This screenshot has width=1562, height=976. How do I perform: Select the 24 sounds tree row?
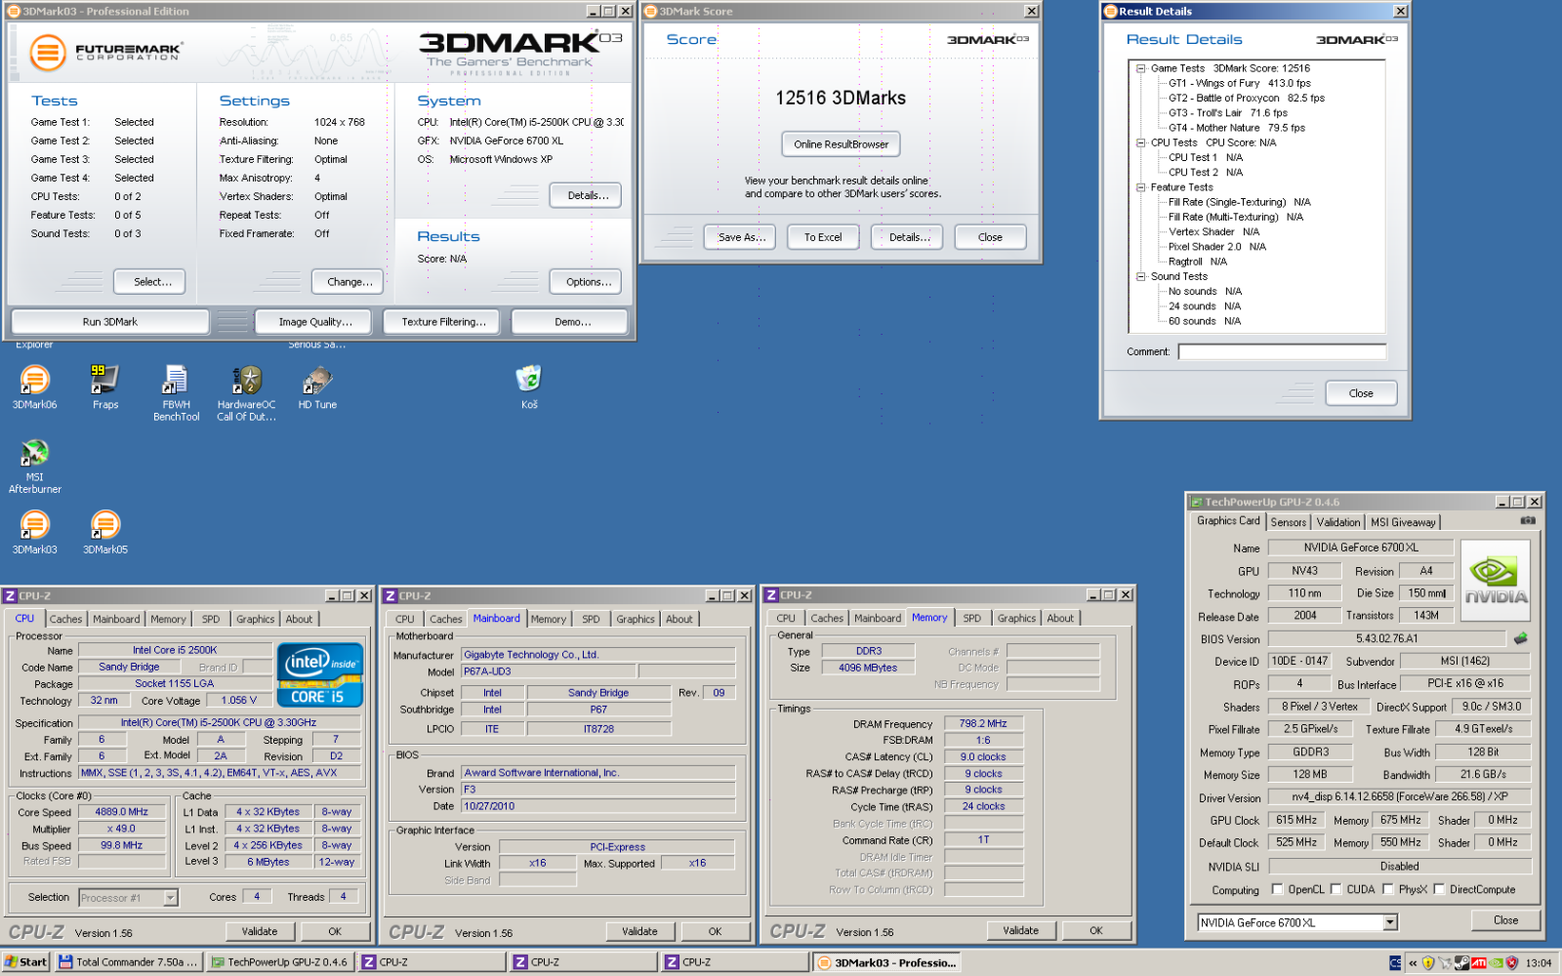point(1204,306)
